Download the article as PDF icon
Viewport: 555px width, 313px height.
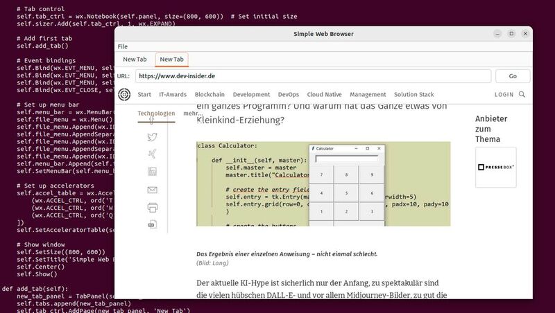click(x=152, y=224)
